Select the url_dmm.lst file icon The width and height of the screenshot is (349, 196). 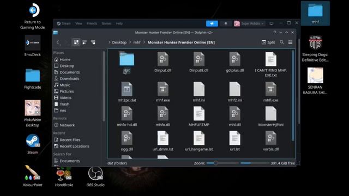coord(163,138)
